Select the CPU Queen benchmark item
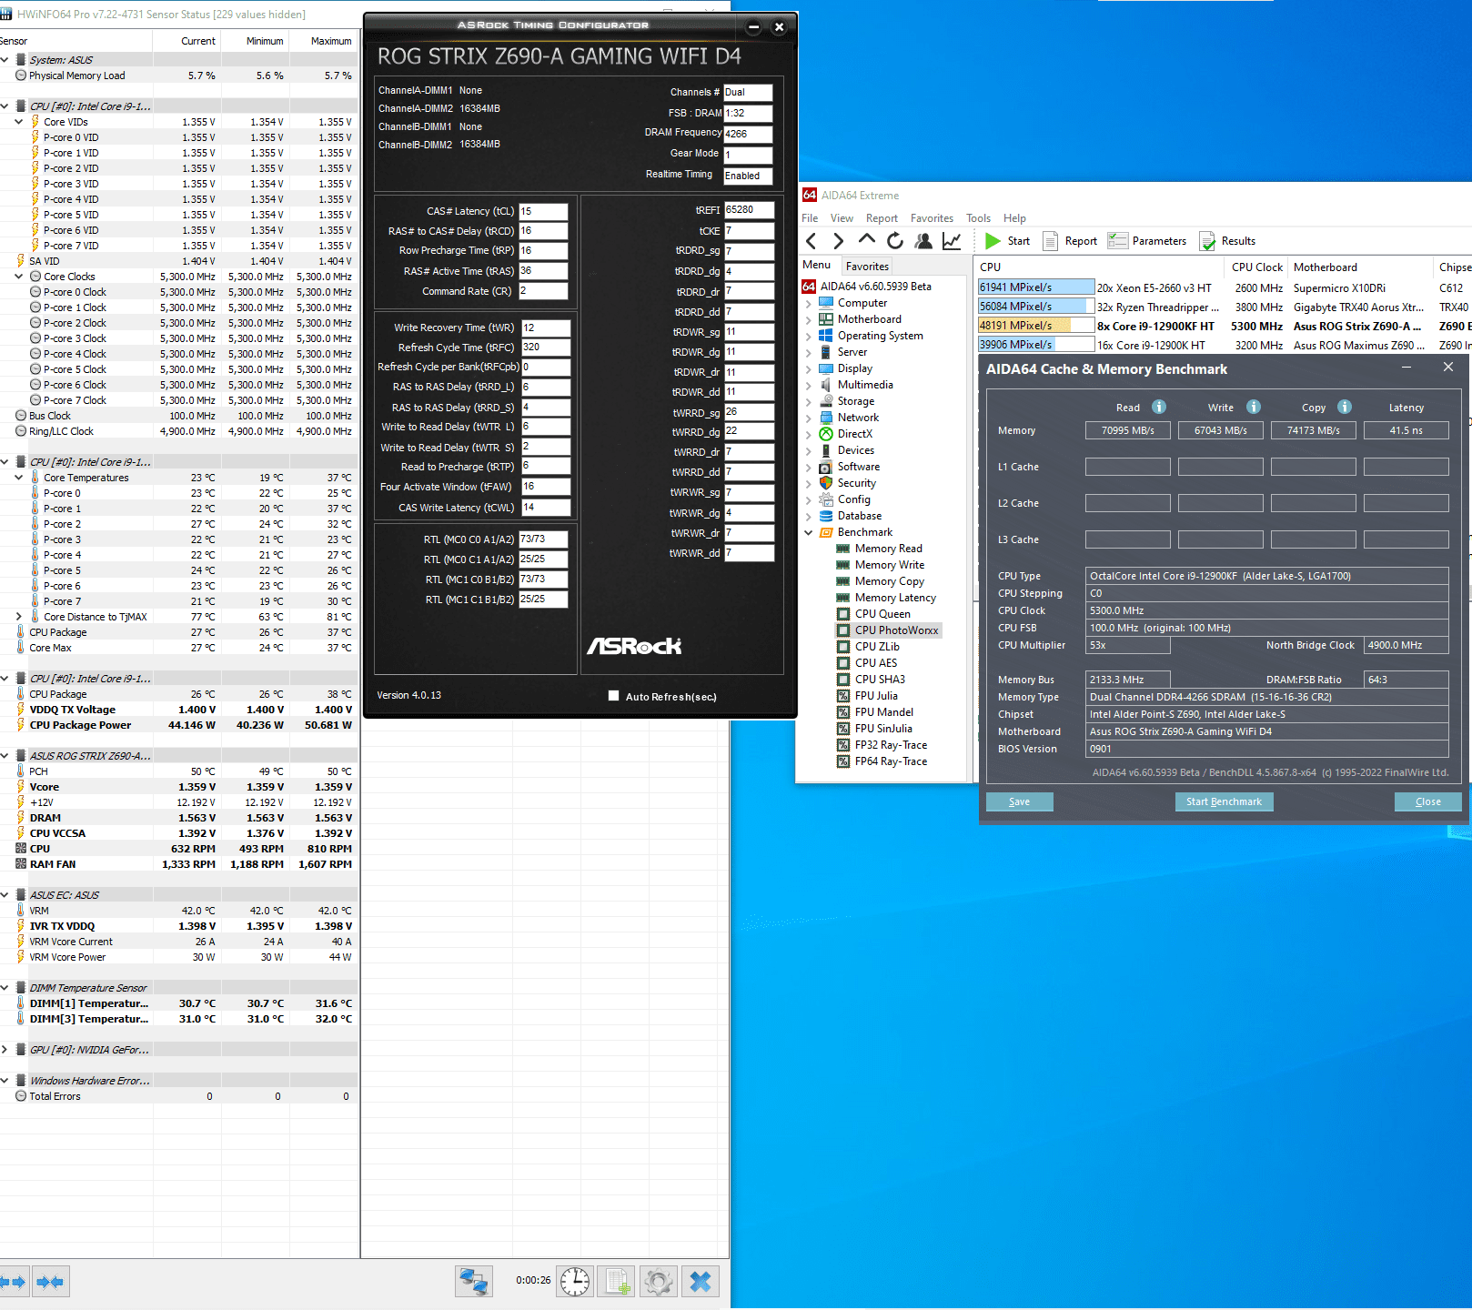The height and width of the screenshot is (1310, 1472). (882, 614)
